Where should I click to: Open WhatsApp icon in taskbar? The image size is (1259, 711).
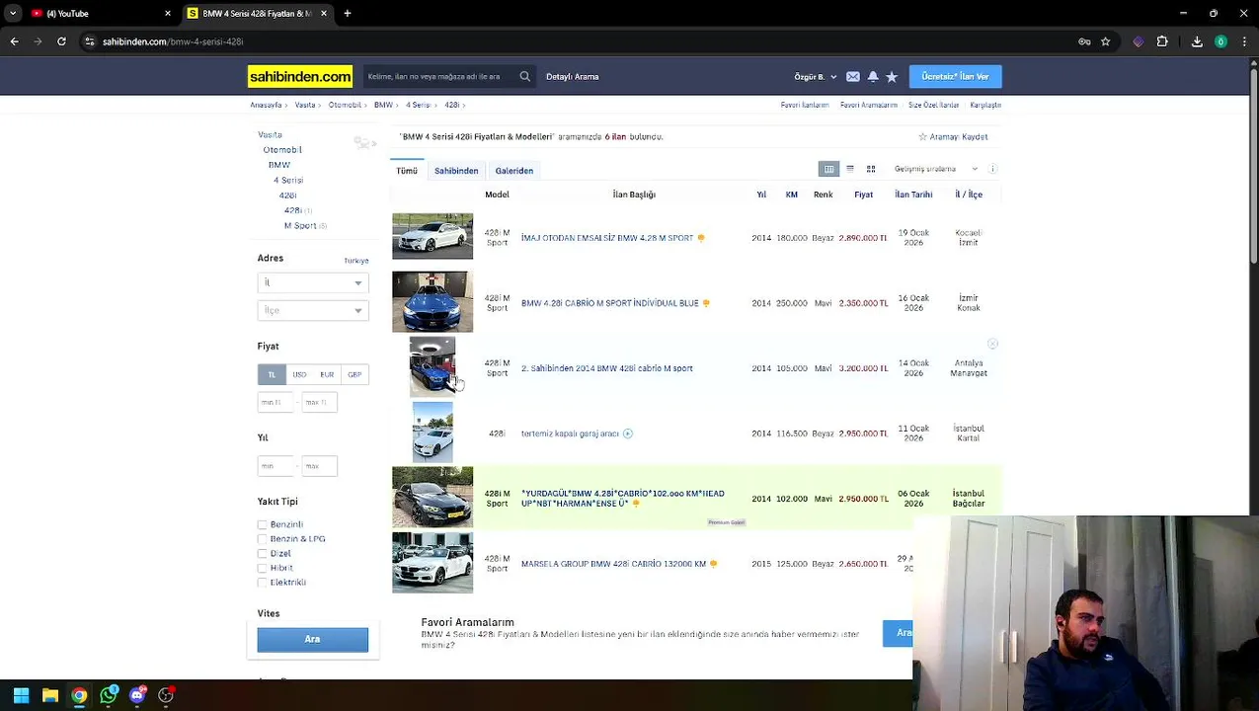click(x=109, y=695)
